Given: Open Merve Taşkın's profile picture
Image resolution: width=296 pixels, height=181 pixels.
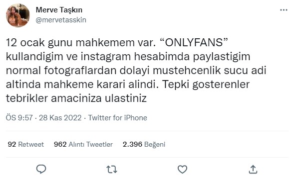Looking at the screenshot, I should [18, 15].
